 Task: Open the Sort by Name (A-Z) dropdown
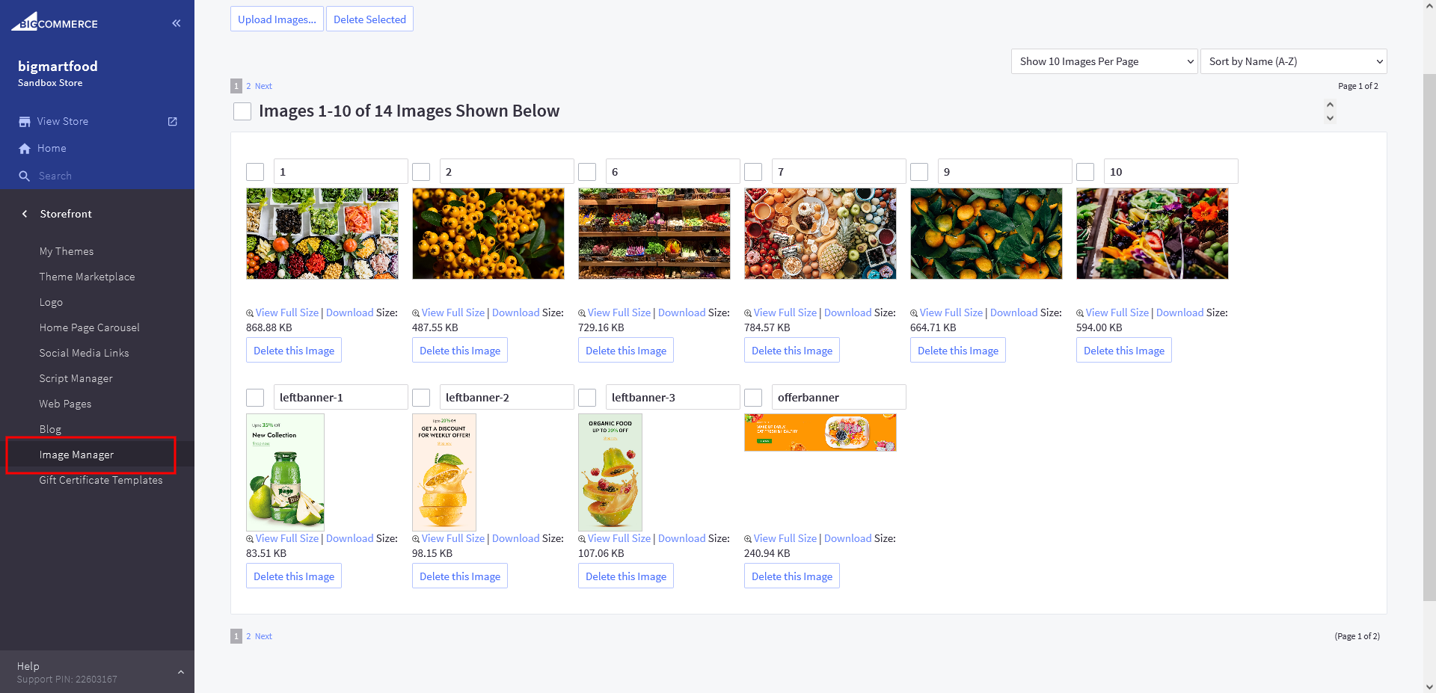[x=1293, y=61]
